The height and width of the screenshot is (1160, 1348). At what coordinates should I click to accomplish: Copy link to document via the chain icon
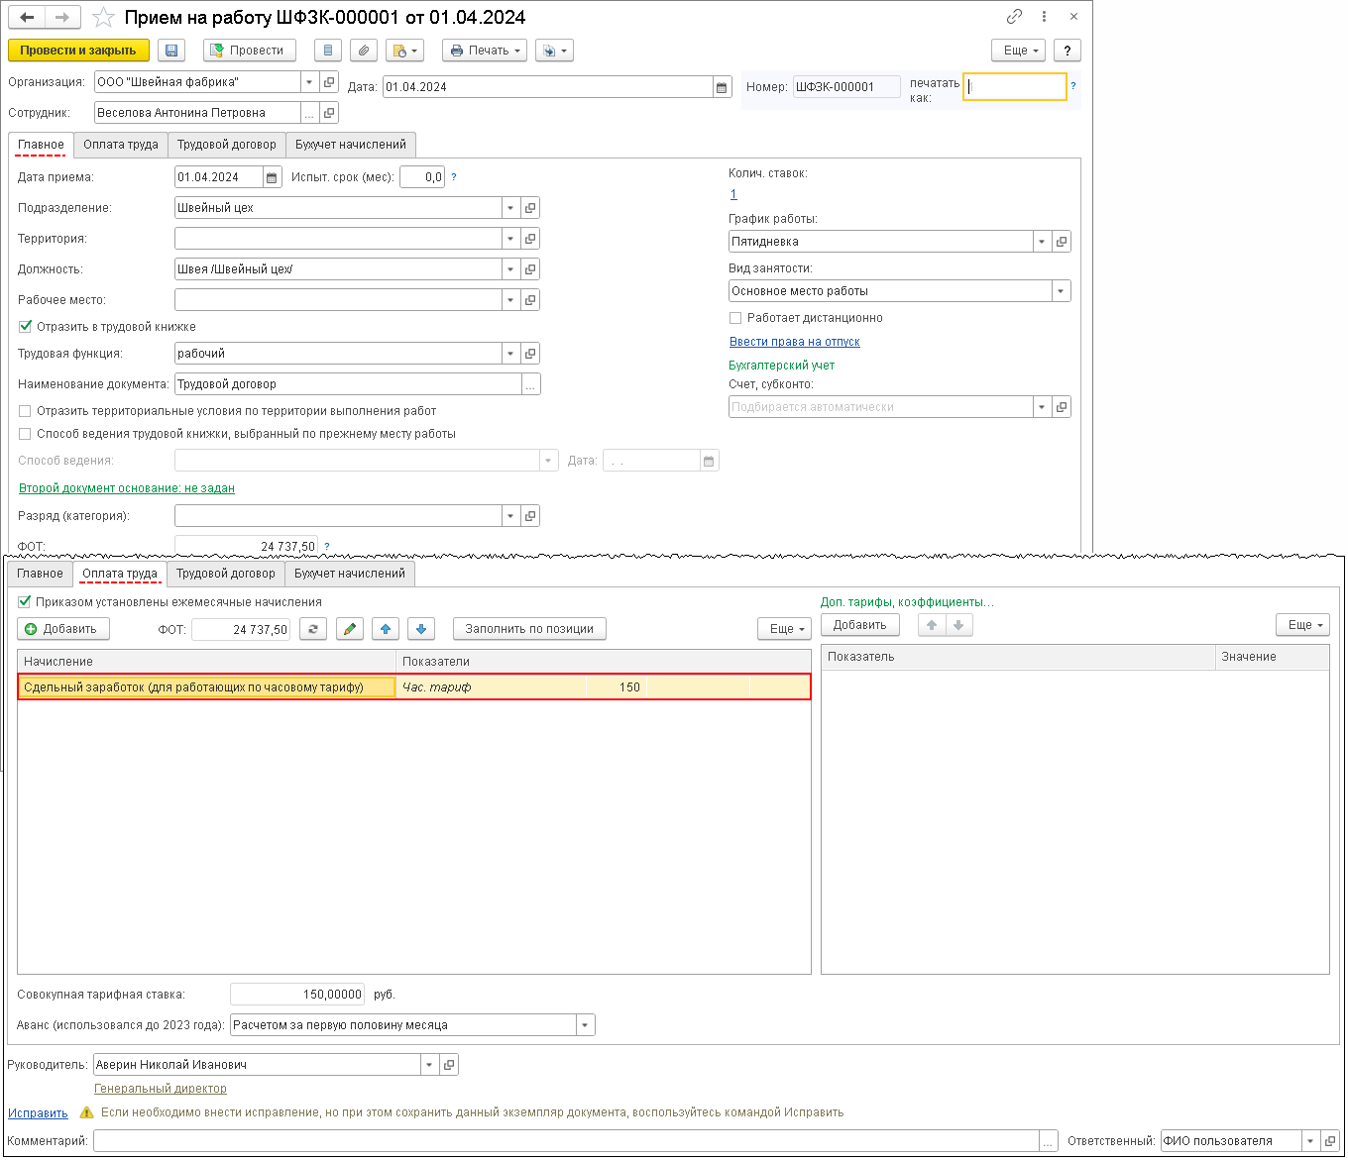click(1014, 17)
